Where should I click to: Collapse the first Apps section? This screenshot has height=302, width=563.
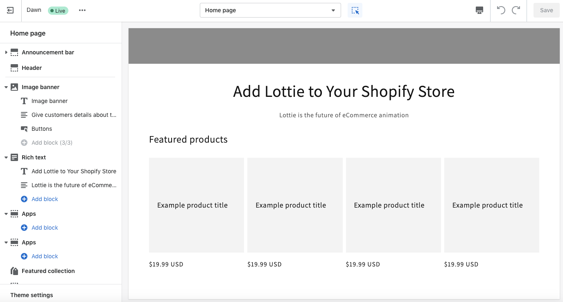(6, 214)
